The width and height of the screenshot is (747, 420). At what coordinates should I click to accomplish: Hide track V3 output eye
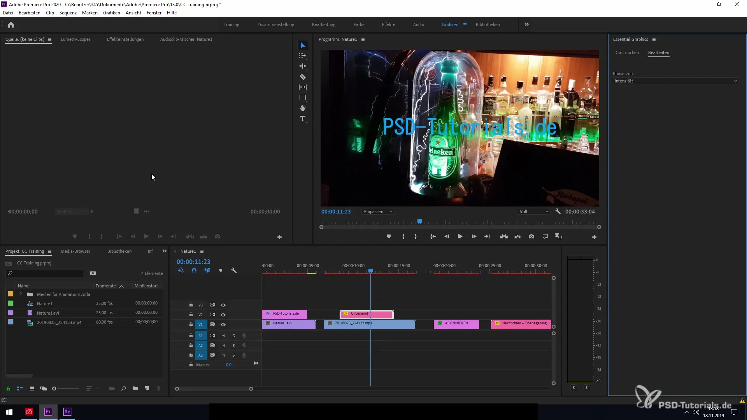click(223, 305)
